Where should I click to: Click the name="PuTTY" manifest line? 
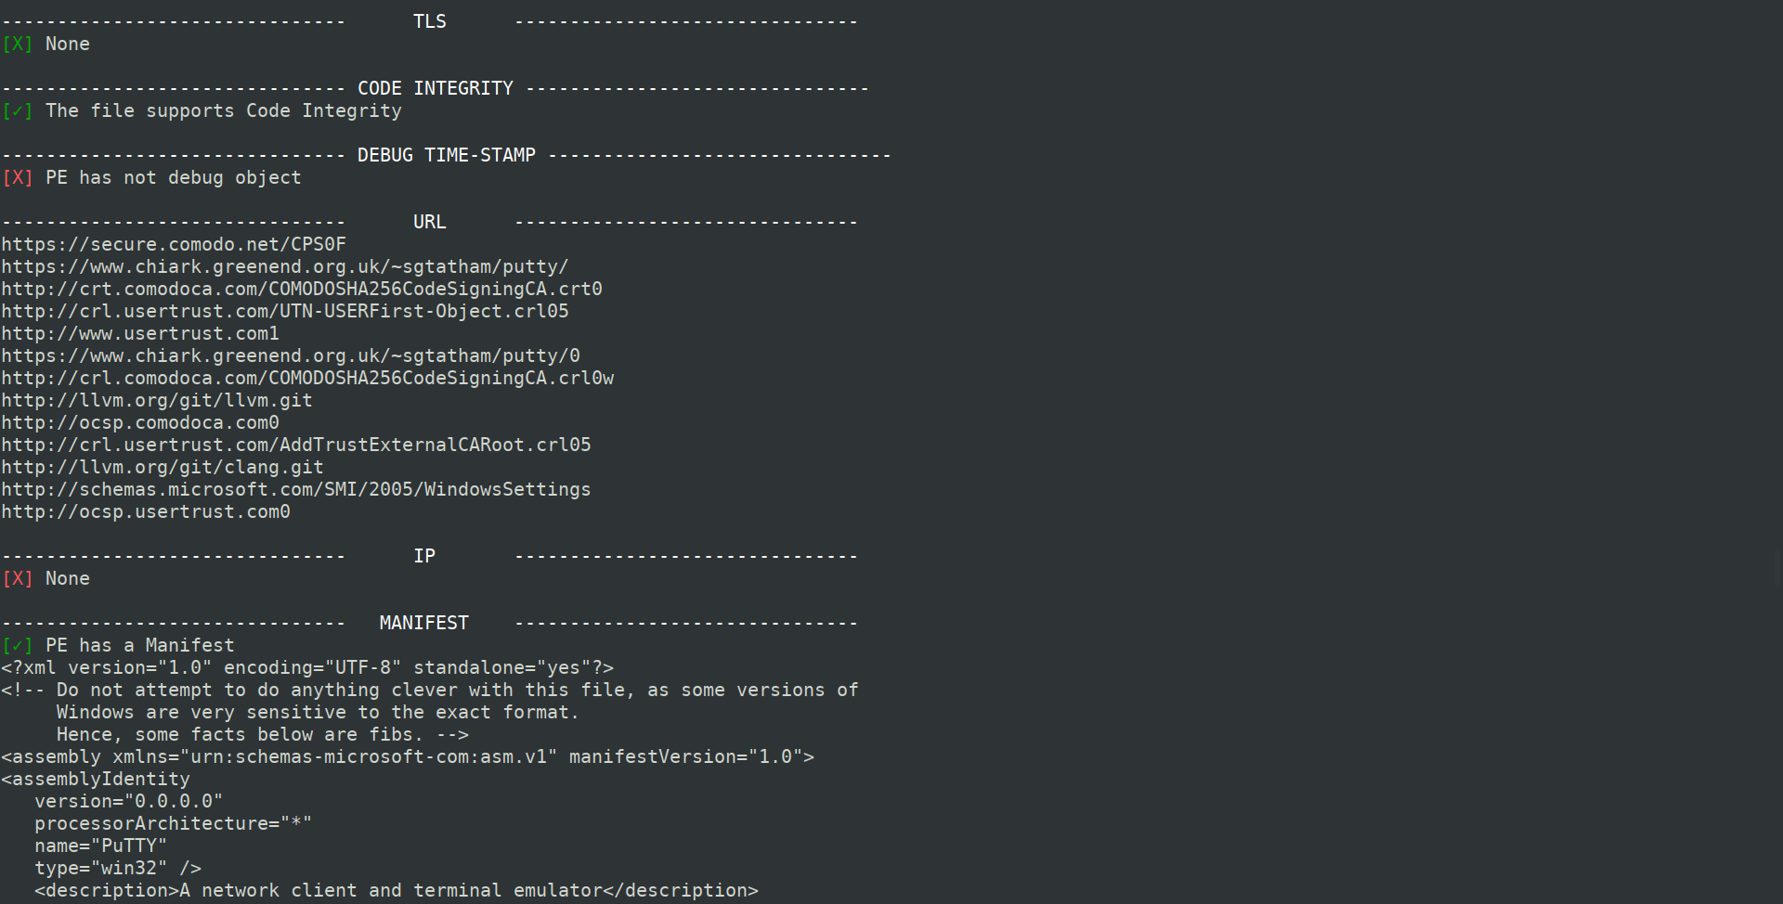[101, 846]
